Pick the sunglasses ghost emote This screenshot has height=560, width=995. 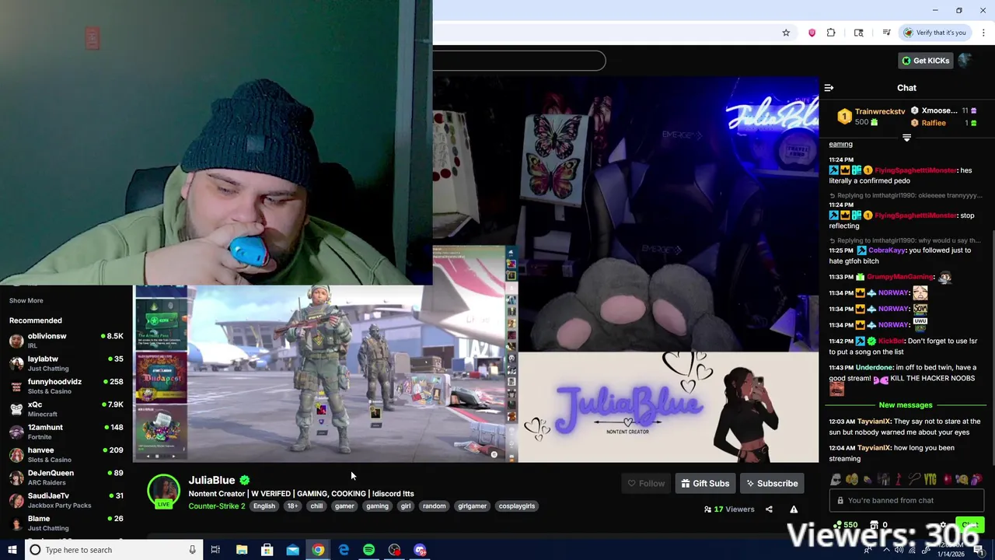tap(836, 480)
